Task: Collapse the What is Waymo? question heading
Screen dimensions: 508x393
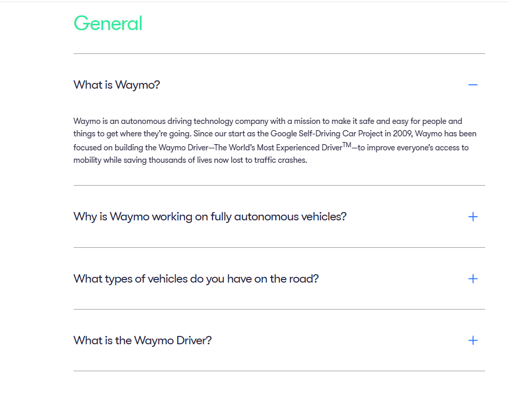Action: coord(117,85)
